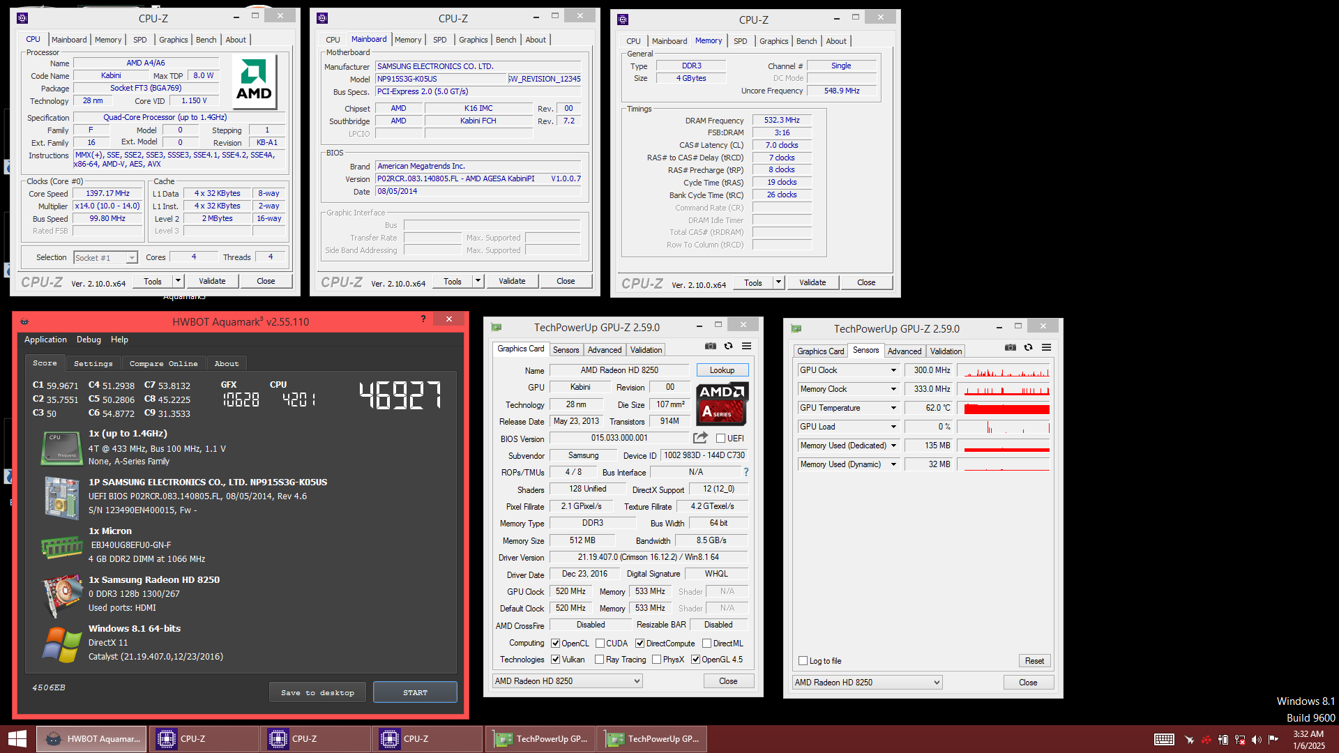Click second TechPowerUp GPU-Z taskbar button
The height and width of the screenshot is (753, 1339).
click(x=652, y=739)
